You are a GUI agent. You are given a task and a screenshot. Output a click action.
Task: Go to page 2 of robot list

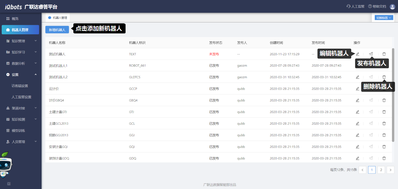381,170
